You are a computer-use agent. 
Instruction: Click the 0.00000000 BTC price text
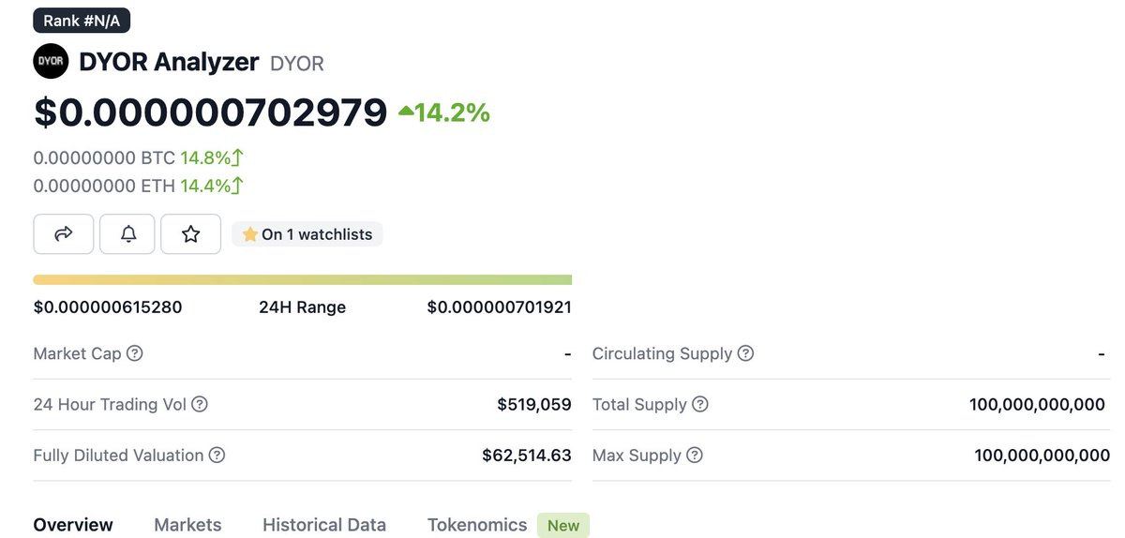104,157
